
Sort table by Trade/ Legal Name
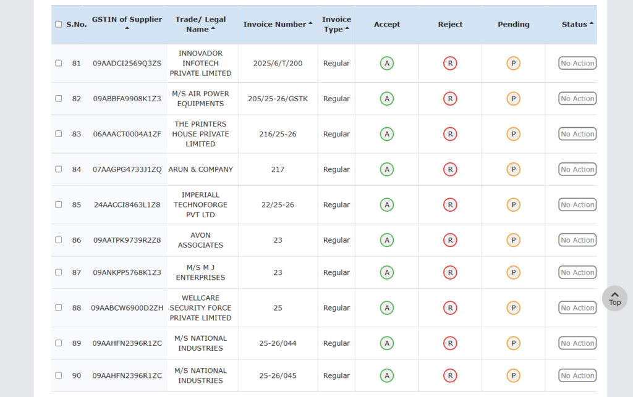(x=201, y=24)
